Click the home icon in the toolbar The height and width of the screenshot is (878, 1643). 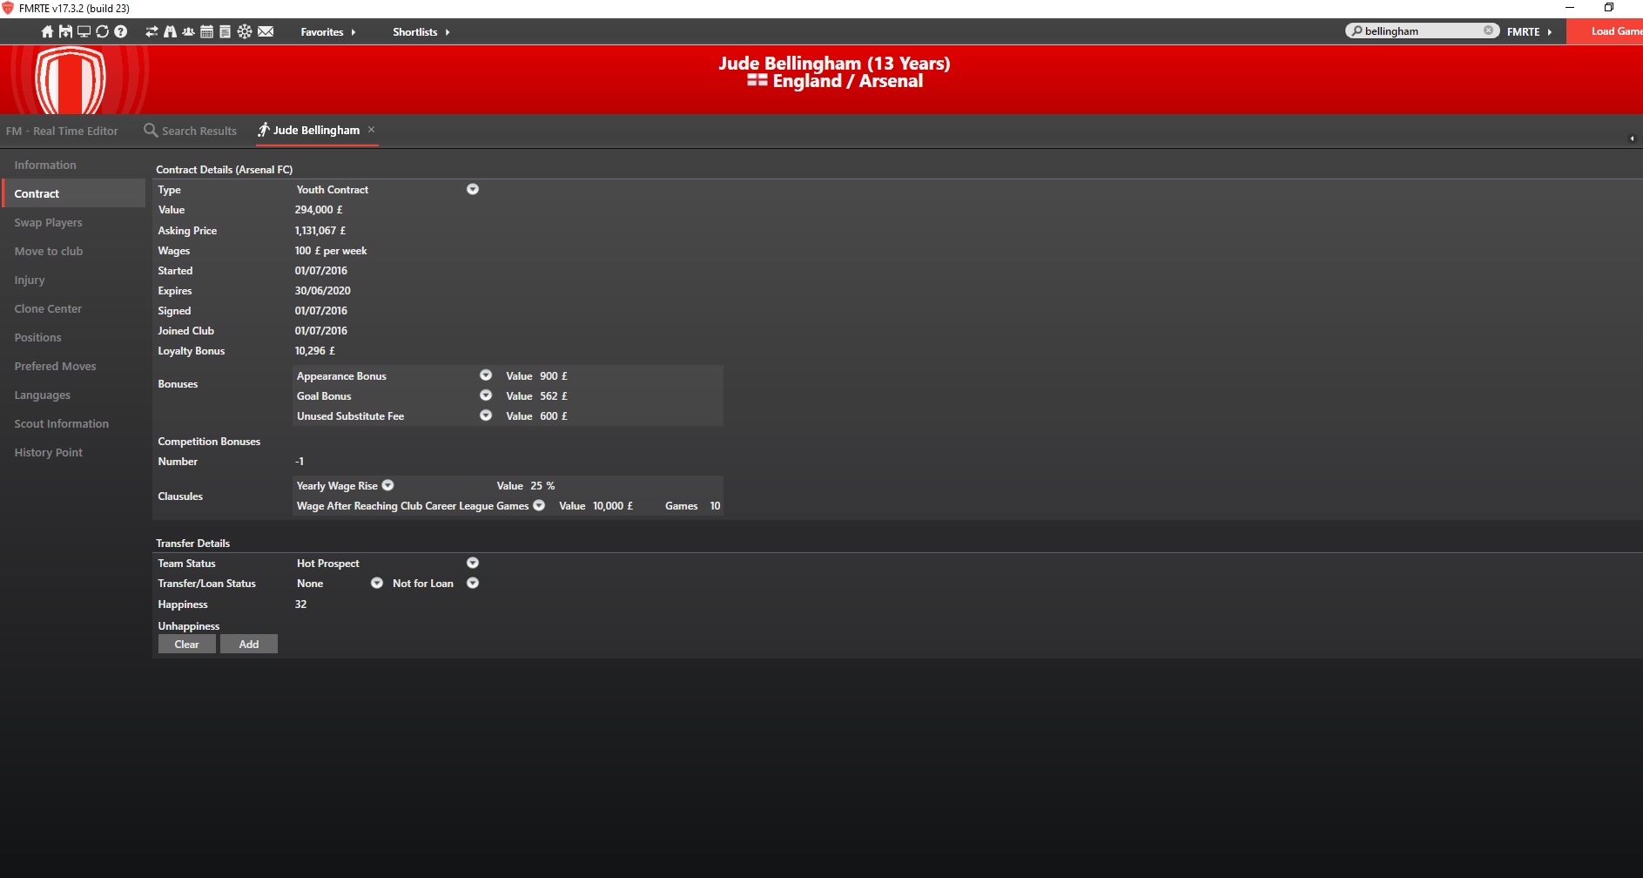(x=47, y=31)
